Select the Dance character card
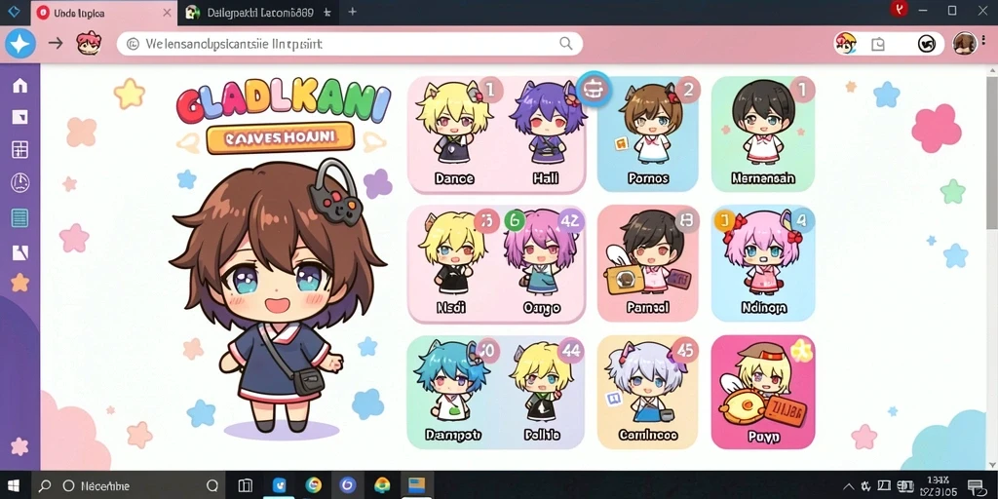Viewport: 998px width, 499px height. pos(454,134)
